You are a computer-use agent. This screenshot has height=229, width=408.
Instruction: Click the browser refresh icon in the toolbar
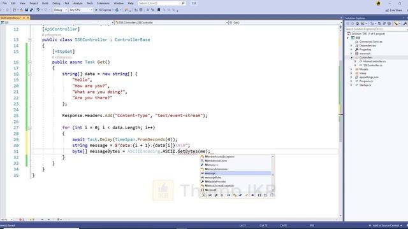(x=117, y=10)
